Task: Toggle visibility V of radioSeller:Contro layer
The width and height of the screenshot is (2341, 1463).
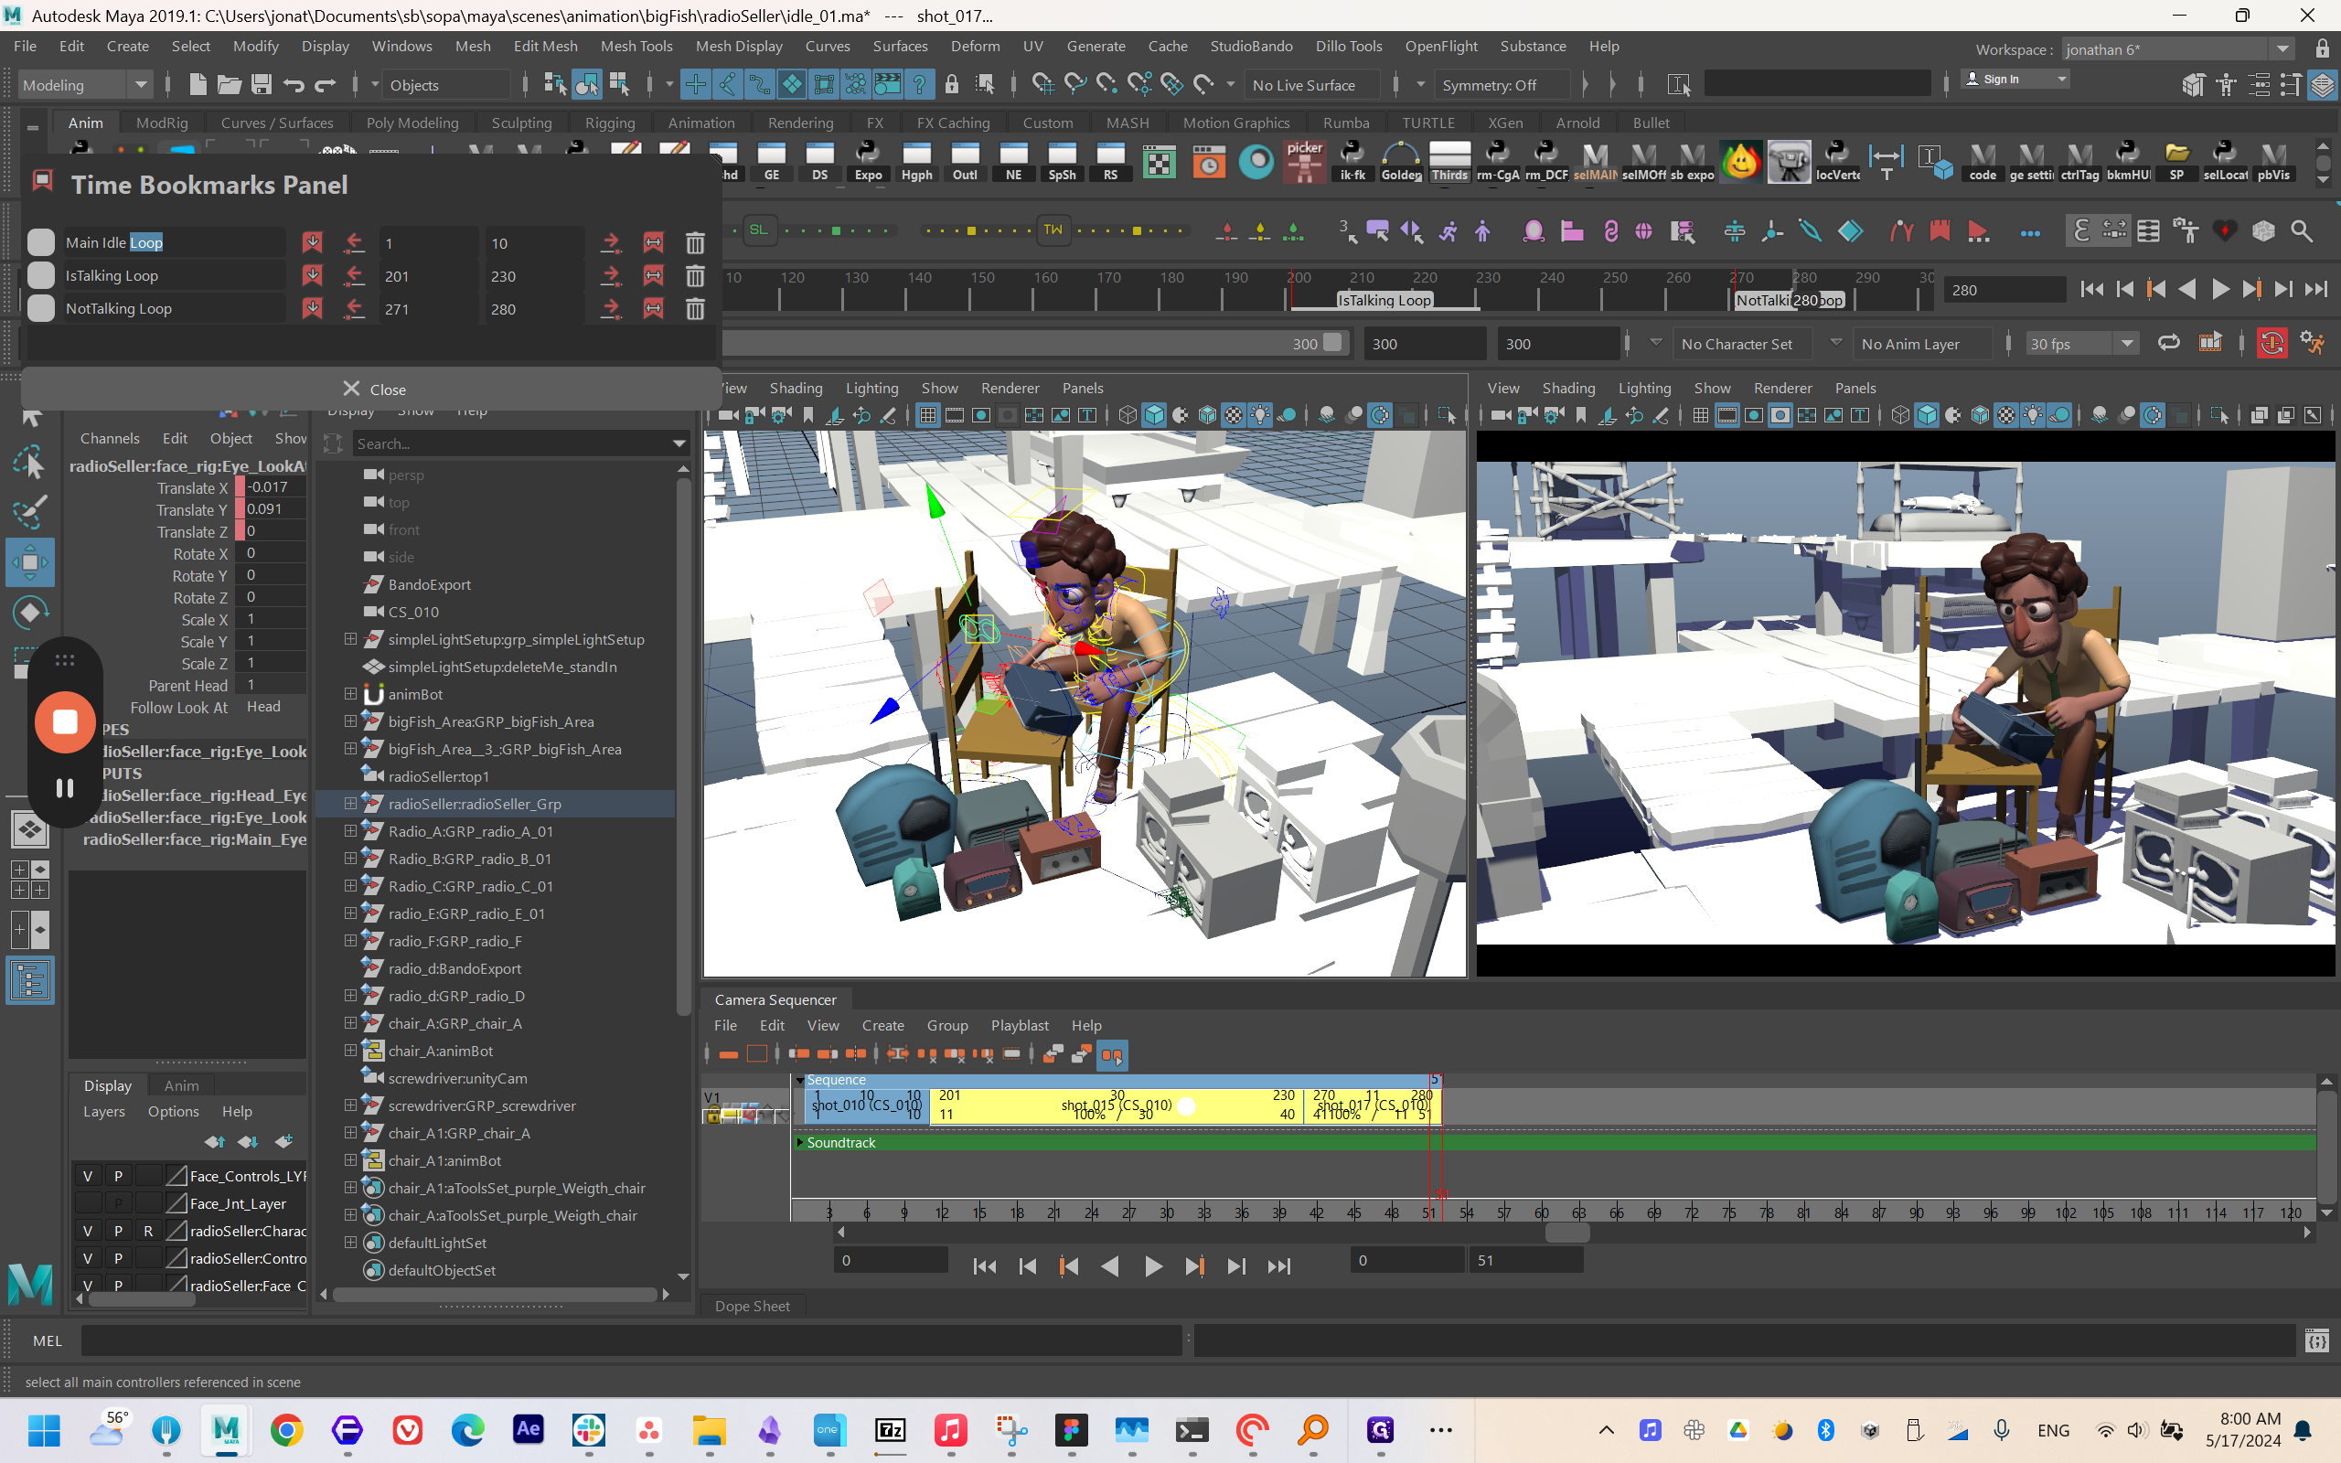Action: click(87, 1258)
